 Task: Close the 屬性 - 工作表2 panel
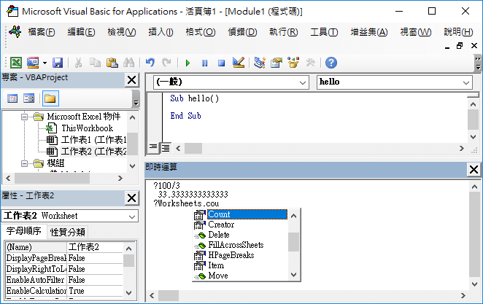(x=131, y=198)
